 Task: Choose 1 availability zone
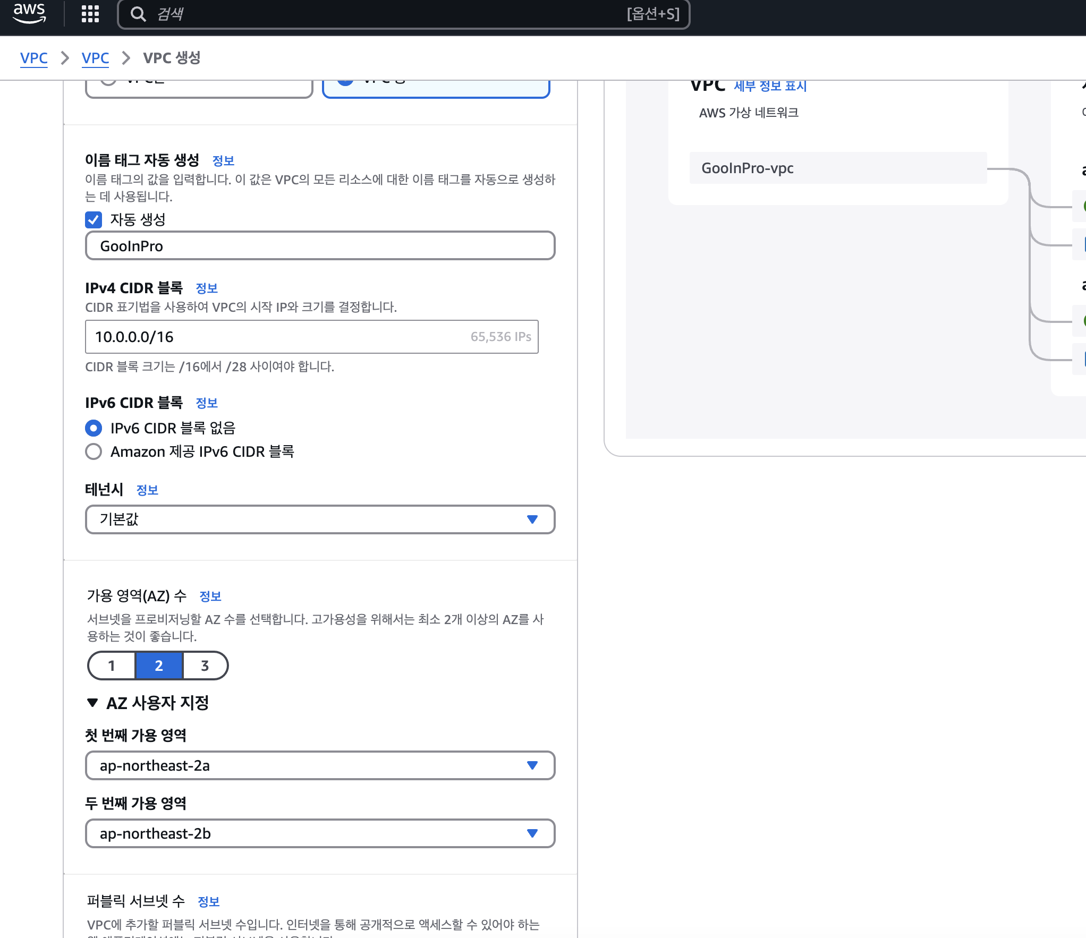112,666
